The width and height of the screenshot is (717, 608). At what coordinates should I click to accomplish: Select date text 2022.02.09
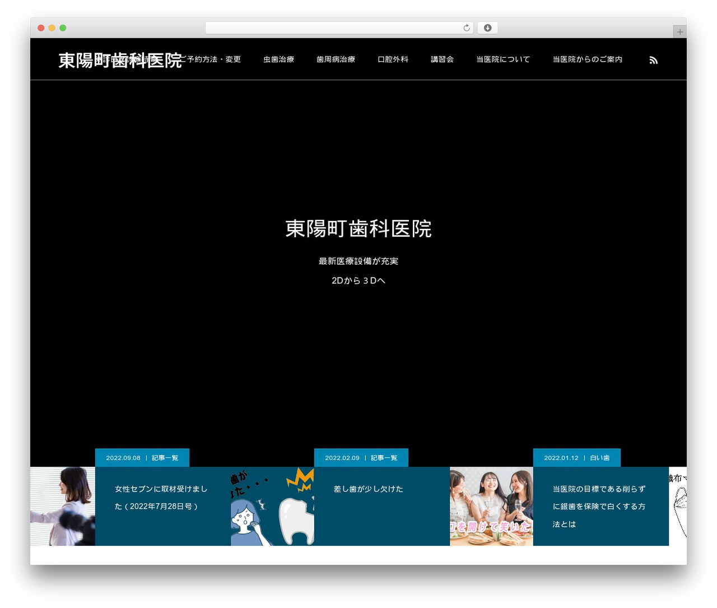(342, 458)
